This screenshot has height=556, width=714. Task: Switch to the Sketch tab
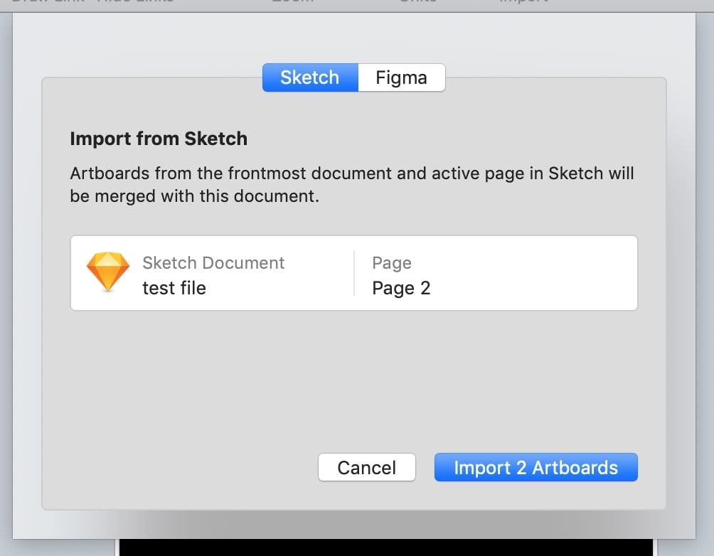(x=309, y=77)
